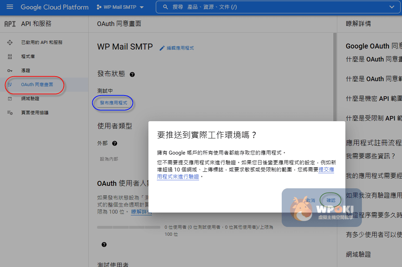Click help icon next to 發布狀態
The width and height of the screenshot is (402, 267).
point(132,74)
